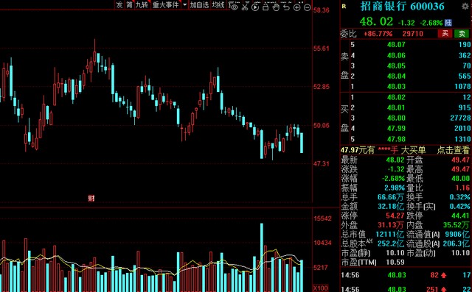
Task: Click the tallest cyan volume bar
Action: tap(262, 257)
